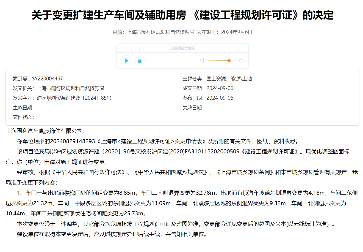
Task: Click the publish time 2024年9月6日
Action: (x=237, y=32)
